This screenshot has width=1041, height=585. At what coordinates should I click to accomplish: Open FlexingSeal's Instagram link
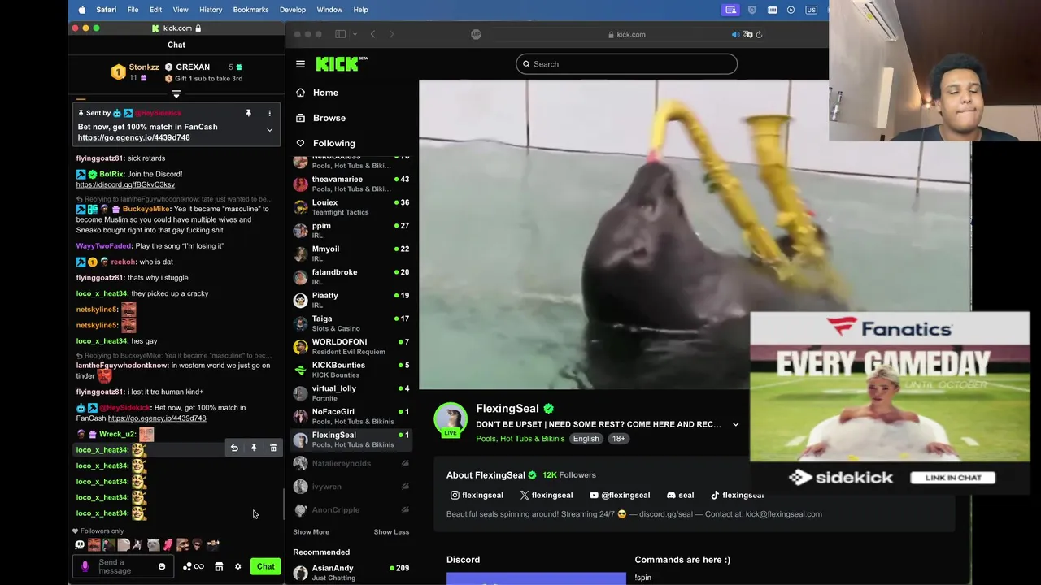pyautogui.click(x=477, y=495)
